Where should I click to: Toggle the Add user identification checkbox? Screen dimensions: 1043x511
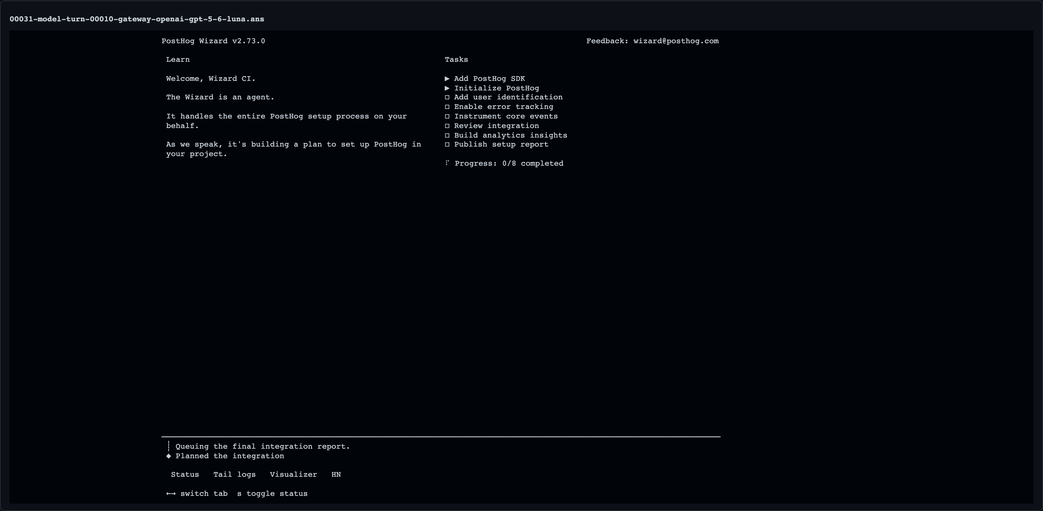447,97
